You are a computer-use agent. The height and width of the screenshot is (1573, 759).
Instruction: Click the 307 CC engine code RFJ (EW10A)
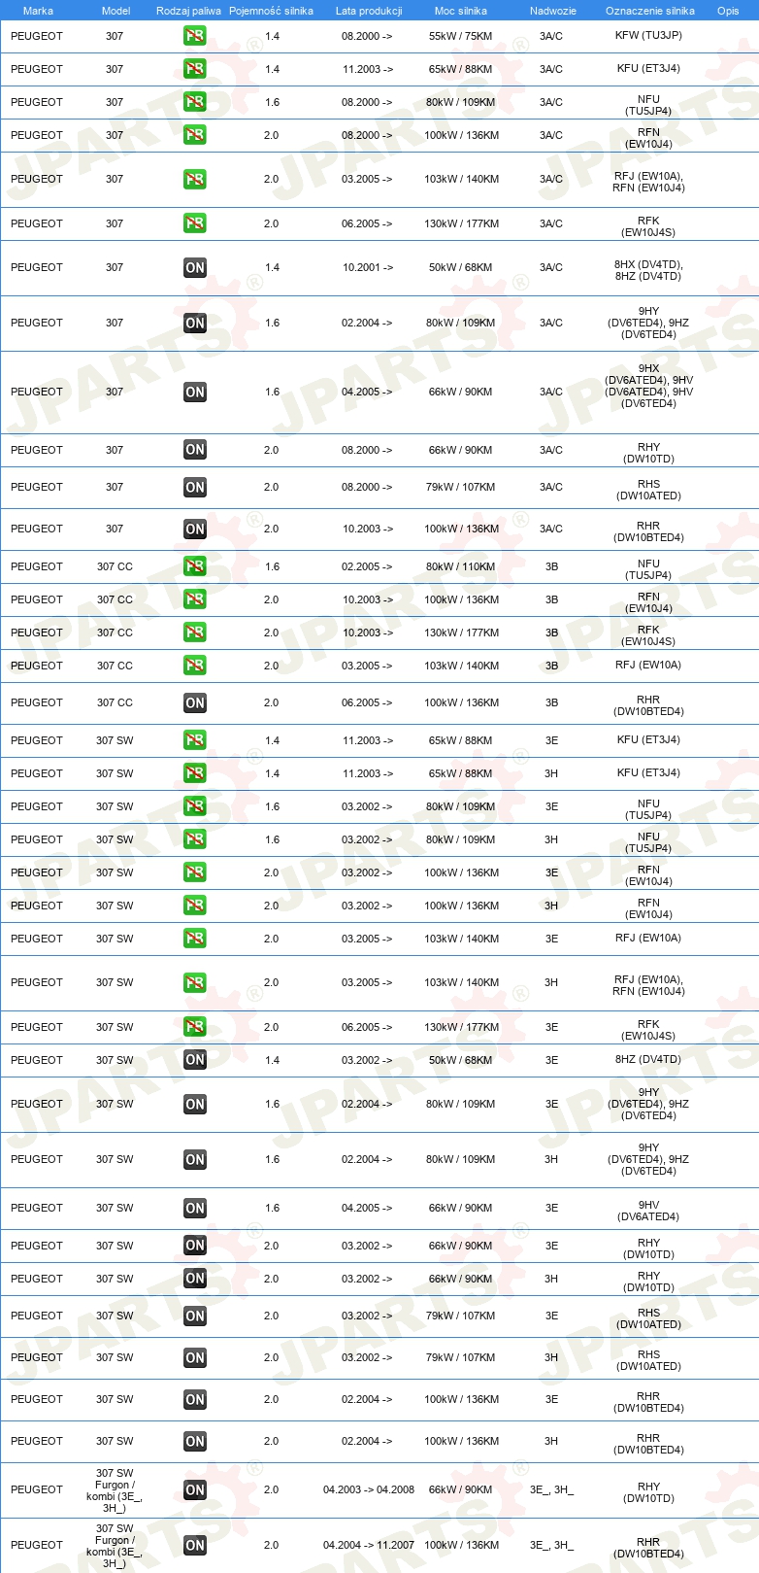pos(648,666)
